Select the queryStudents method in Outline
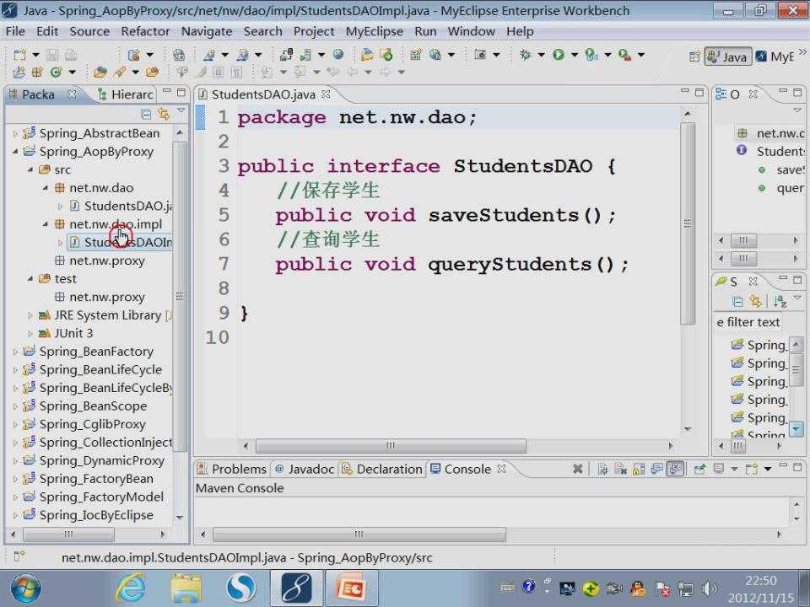This screenshot has height=607, width=810. (780, 188)
